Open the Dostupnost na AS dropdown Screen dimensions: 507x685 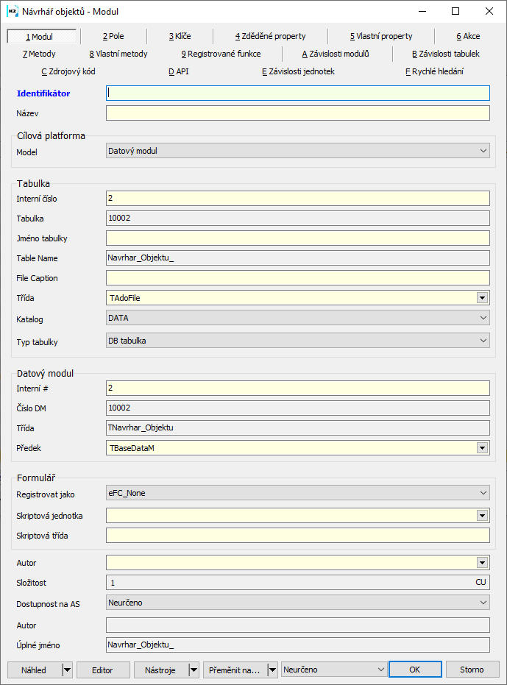pyautogui.click(x=298, y=603)
